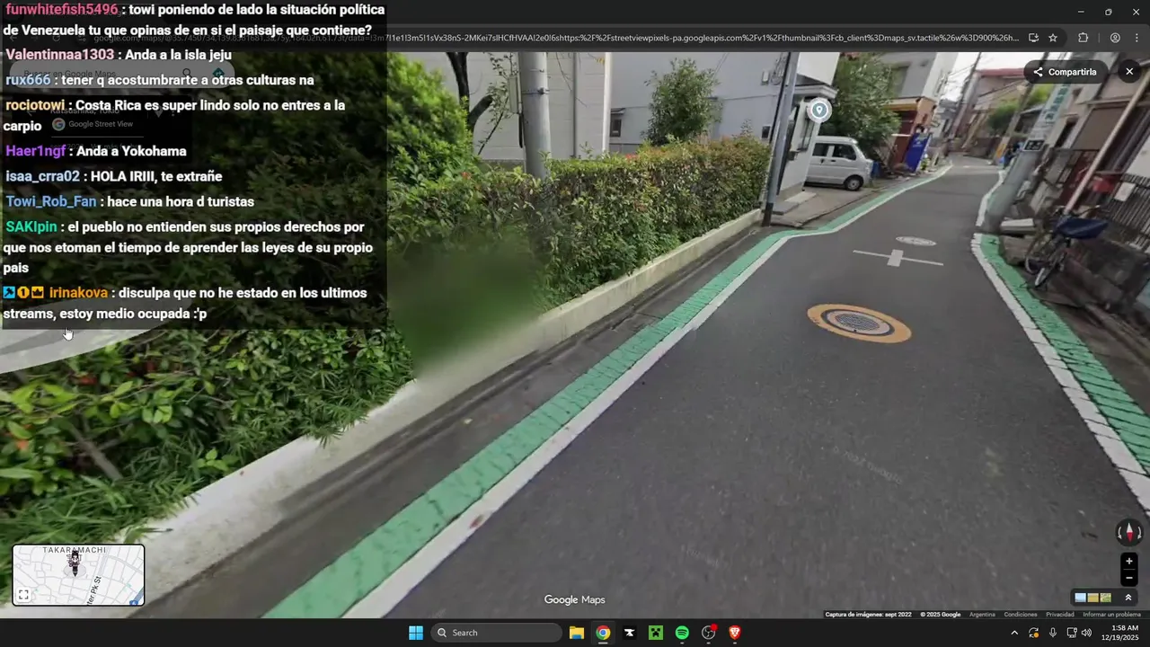Open the black-and-white app icon left of the creeper icon
The image size is (1150, 647).
(630, 633)
